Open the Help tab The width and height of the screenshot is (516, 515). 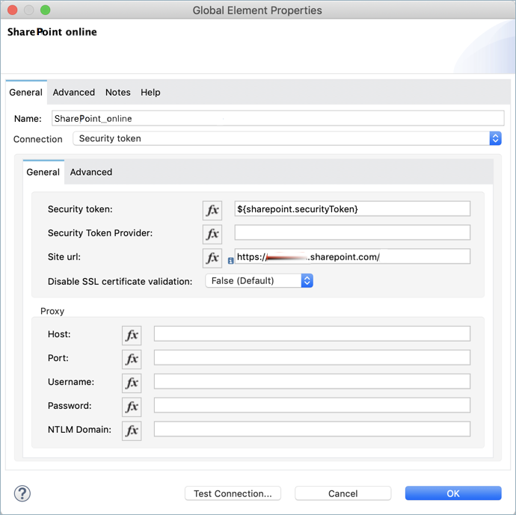tap(150, 93)
